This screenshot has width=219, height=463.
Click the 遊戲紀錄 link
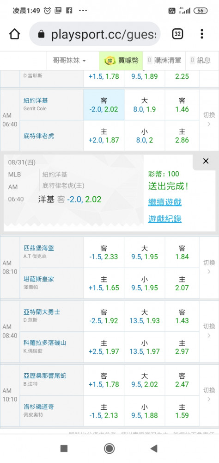click(165, 219)
